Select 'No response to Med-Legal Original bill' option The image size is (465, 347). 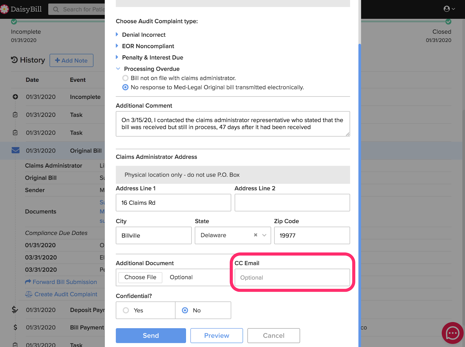click(125, 87)
